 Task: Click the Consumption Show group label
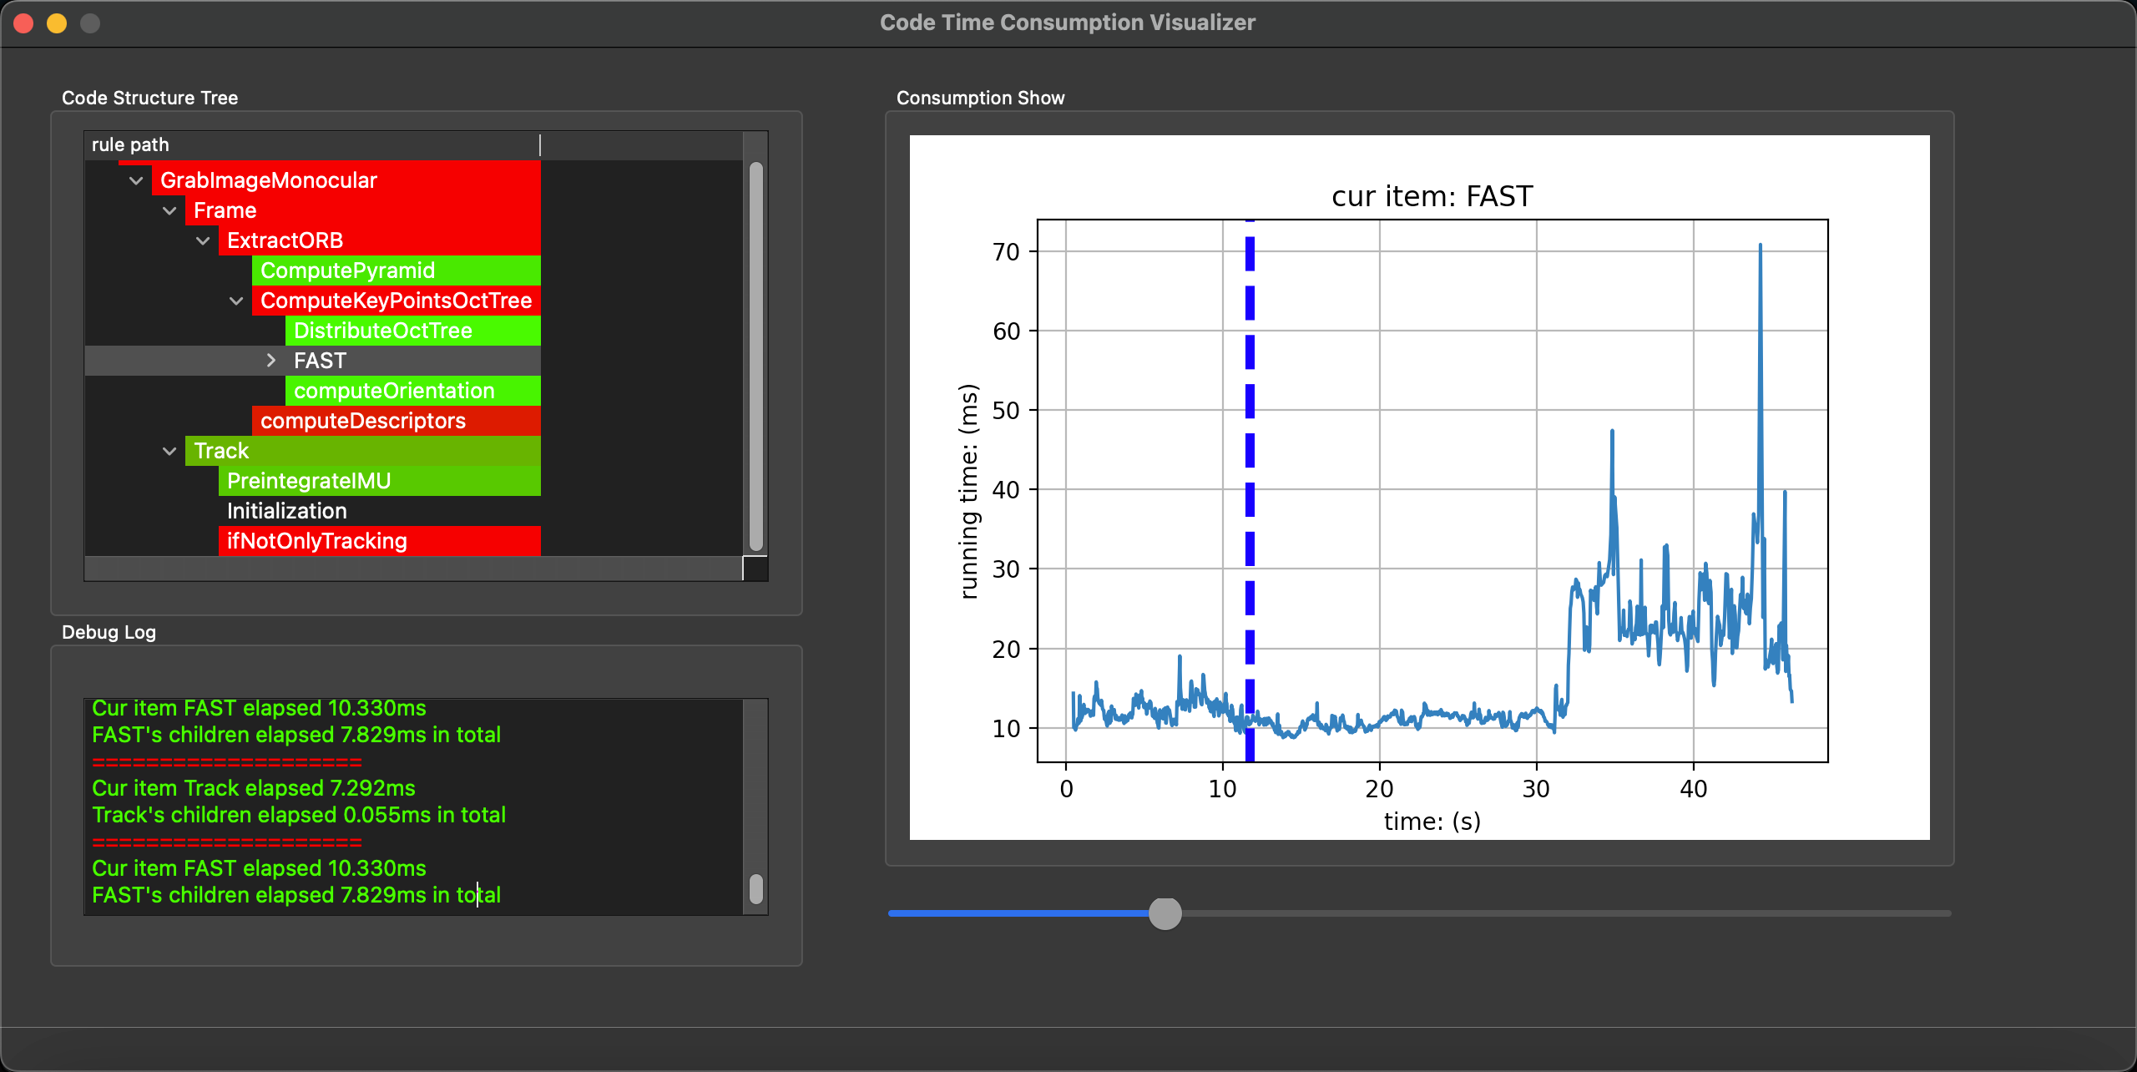coord(981,98)
